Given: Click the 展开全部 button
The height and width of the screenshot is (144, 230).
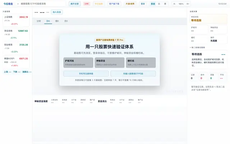Looking at the screenshot, I should click(75, 4).
